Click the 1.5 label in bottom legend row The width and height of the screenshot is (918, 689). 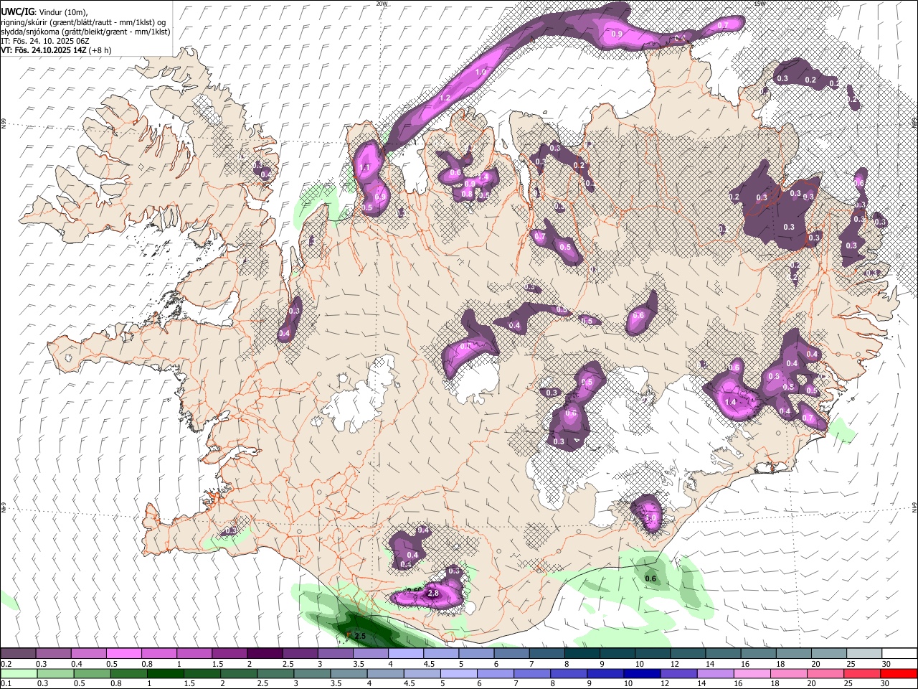pos(189,683)
